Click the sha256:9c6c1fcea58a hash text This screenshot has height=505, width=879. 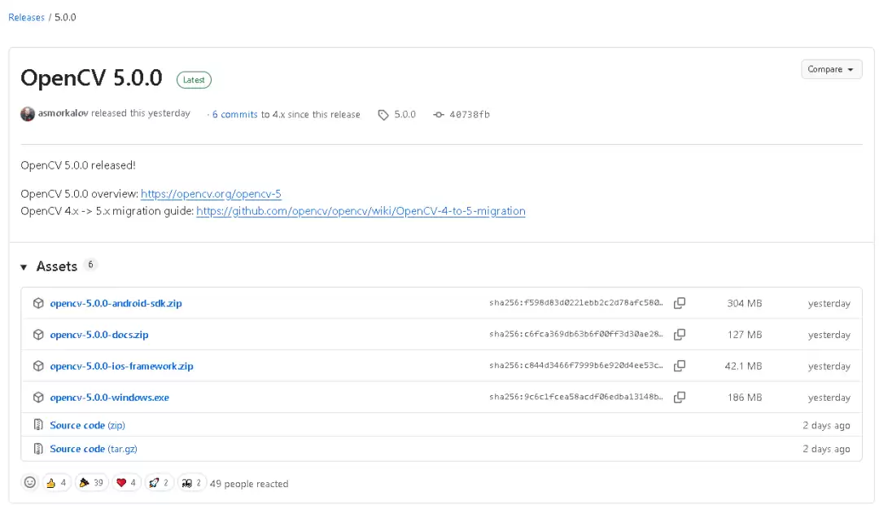(575, 397)
